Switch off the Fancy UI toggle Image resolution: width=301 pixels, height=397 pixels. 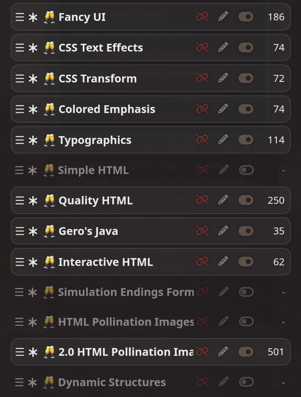point(246,17)
